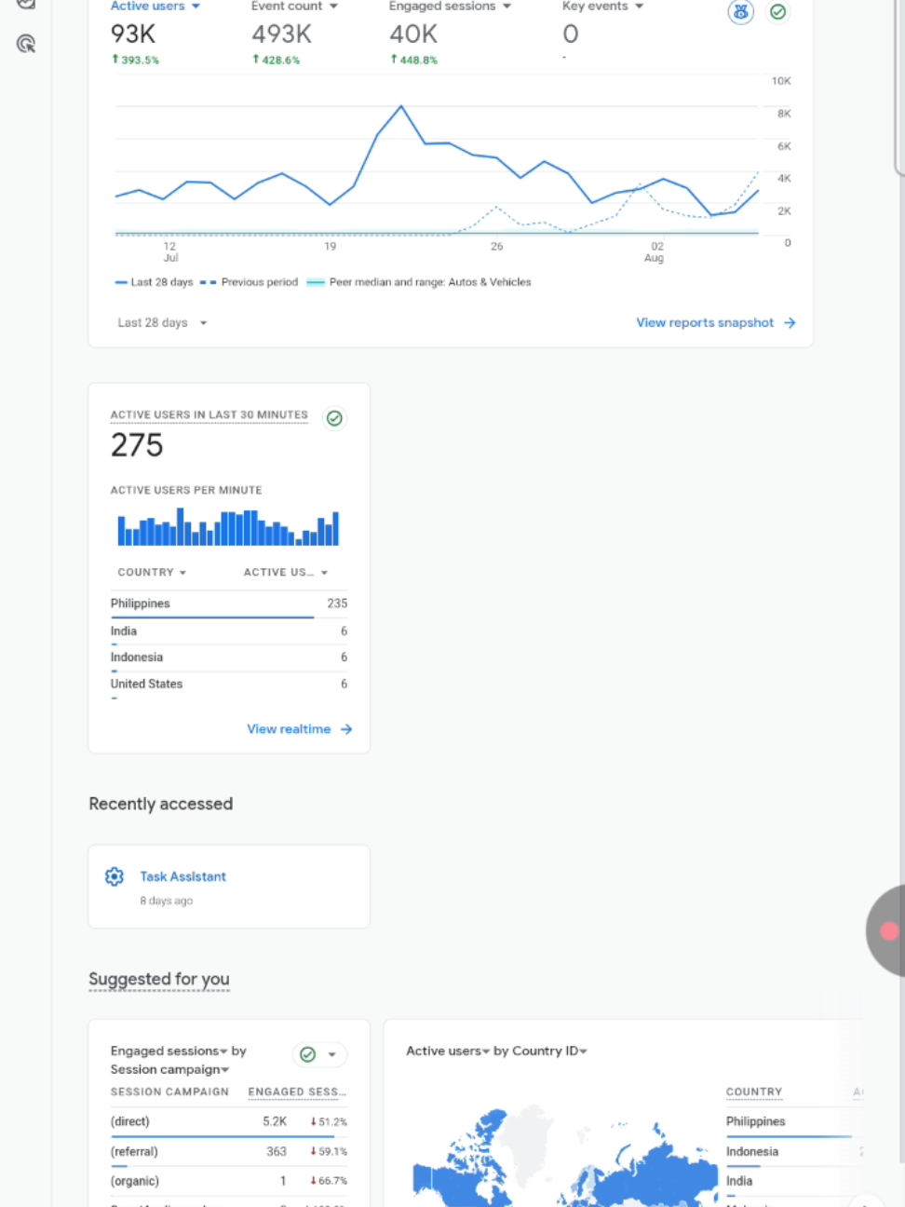Click the Previous period legend entry

pos(249,282)
